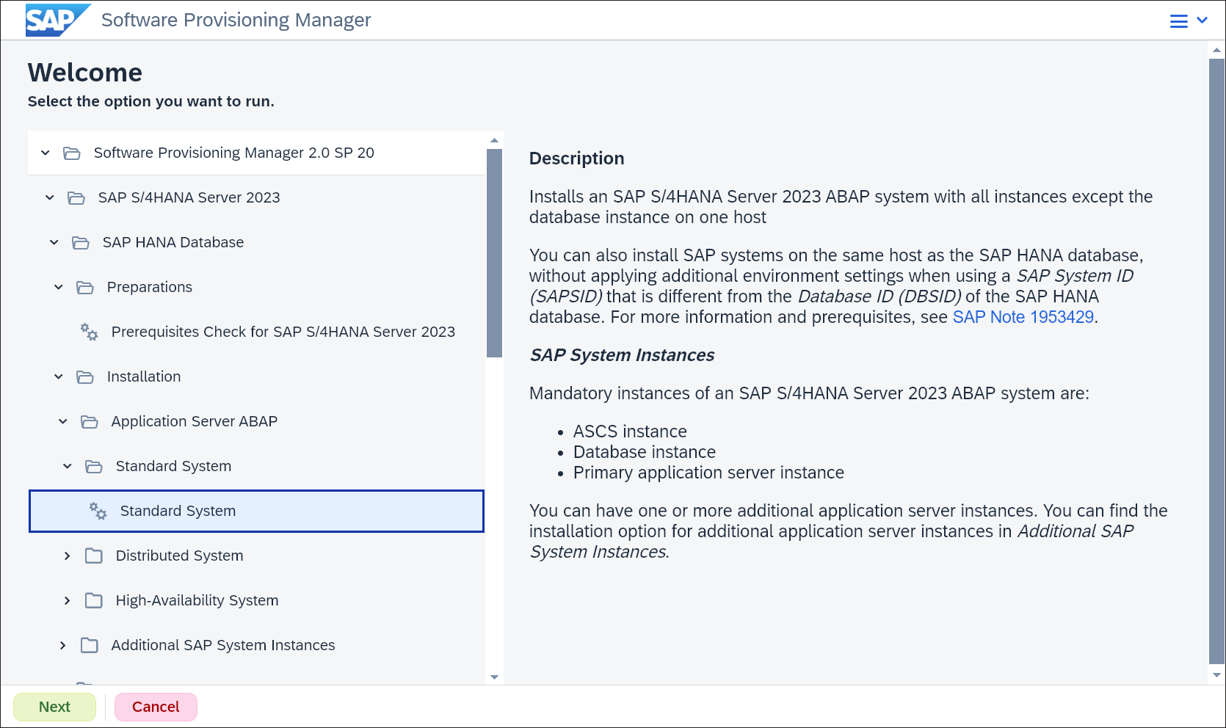Click the dropdown chevron beside the hamburger menu
Screen dimensions: 1226x728
click(x=1203, y=21)
